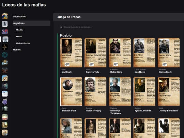Jump to the # Mafia subsection
This screenshot has width=184, height=138.
(x=19, y=36)
